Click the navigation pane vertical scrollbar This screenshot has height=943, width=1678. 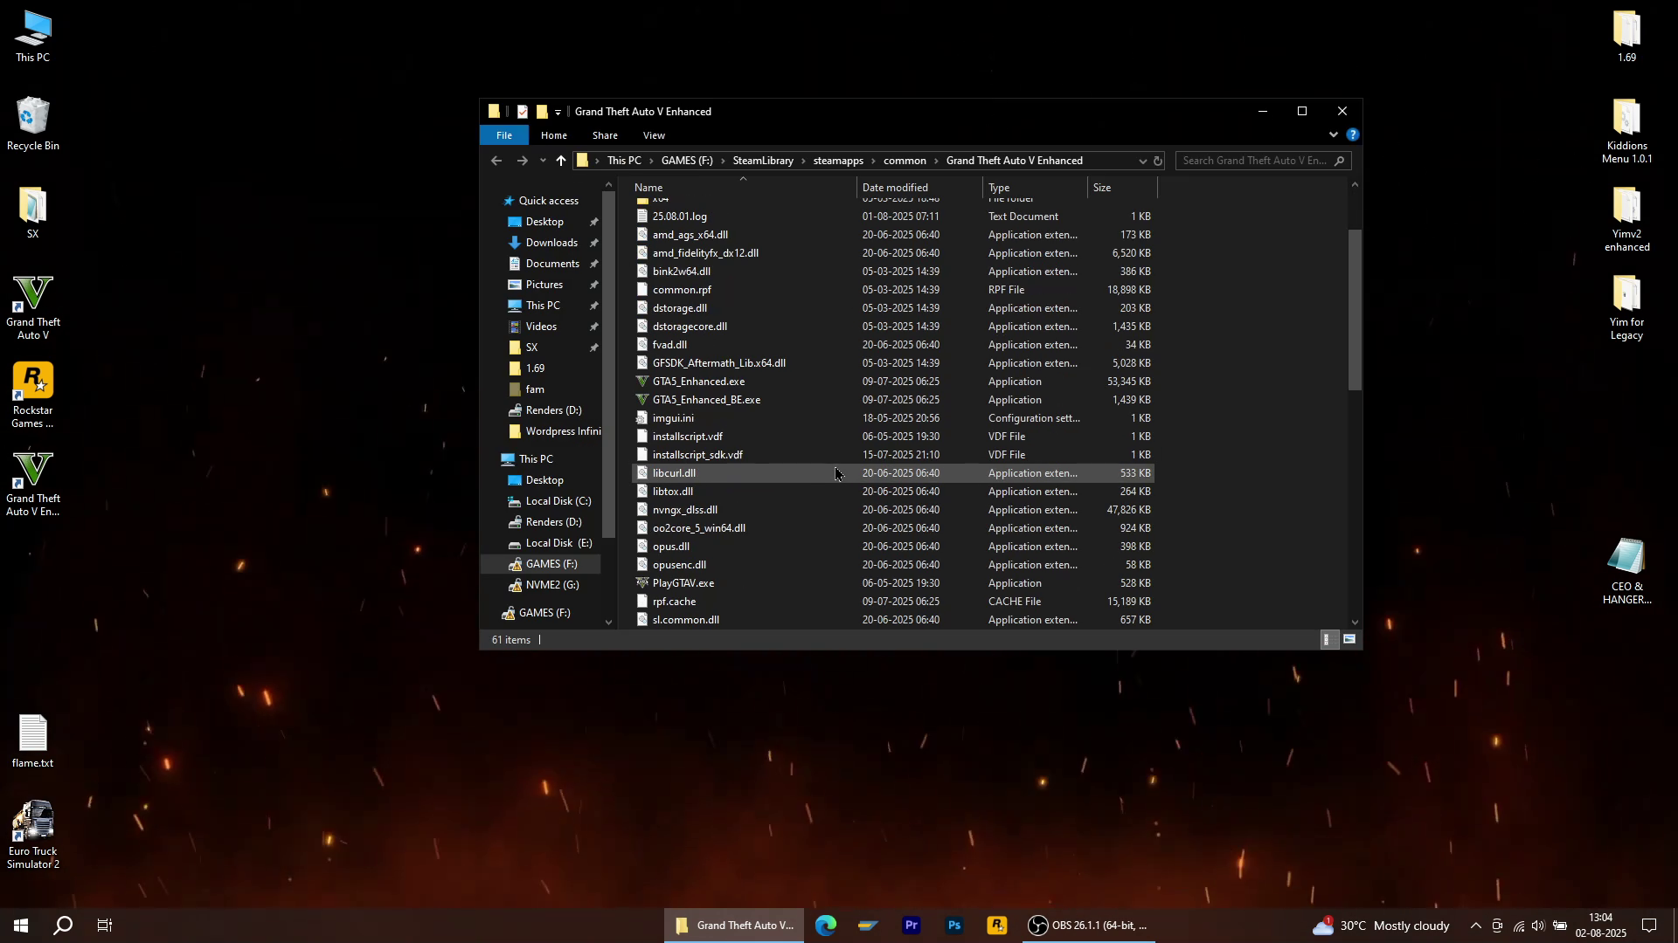pos(609,363)
